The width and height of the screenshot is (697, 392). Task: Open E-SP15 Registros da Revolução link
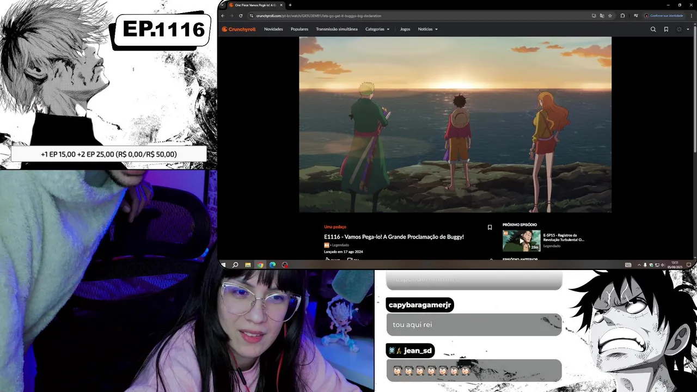[x=564, y=237]
